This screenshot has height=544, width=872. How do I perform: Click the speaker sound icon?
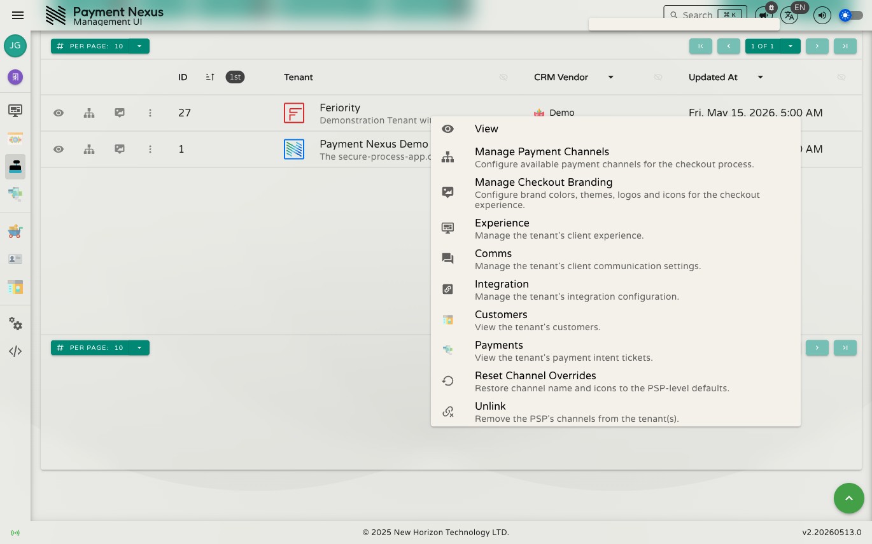point(822,15)
